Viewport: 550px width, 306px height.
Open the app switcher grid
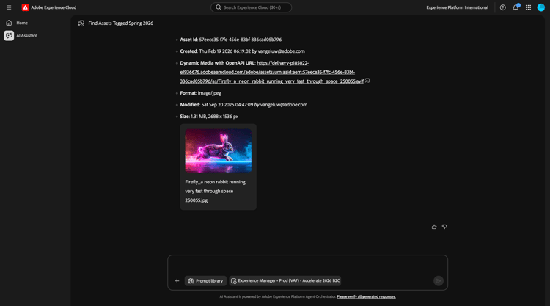pos(528,7)
